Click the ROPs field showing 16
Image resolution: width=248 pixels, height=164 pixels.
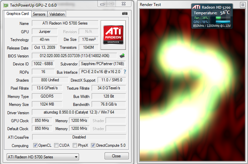coord(43,72)
